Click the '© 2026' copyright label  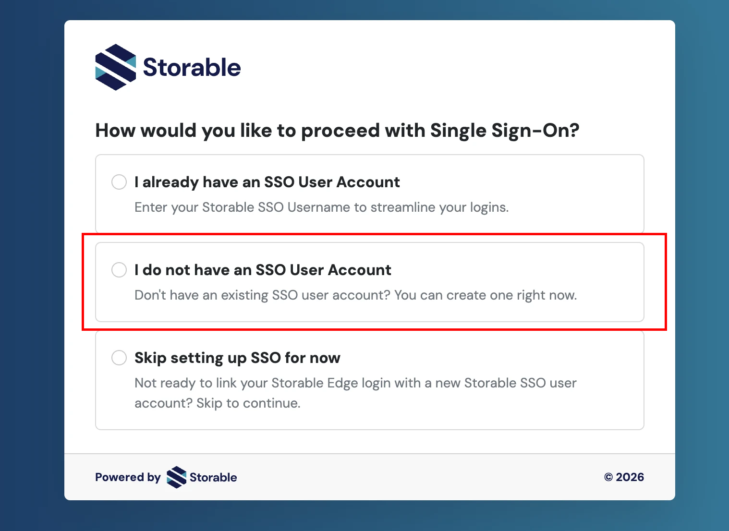pos(624,477)
